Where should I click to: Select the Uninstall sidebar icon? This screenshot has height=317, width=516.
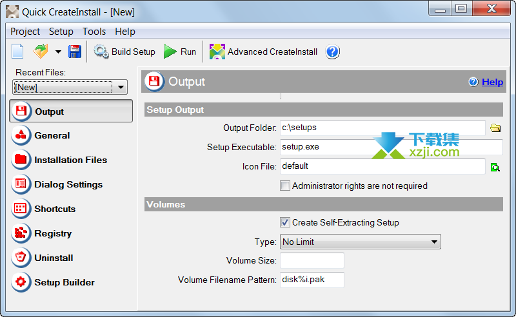pyautogui.click(x=21, y=258)
